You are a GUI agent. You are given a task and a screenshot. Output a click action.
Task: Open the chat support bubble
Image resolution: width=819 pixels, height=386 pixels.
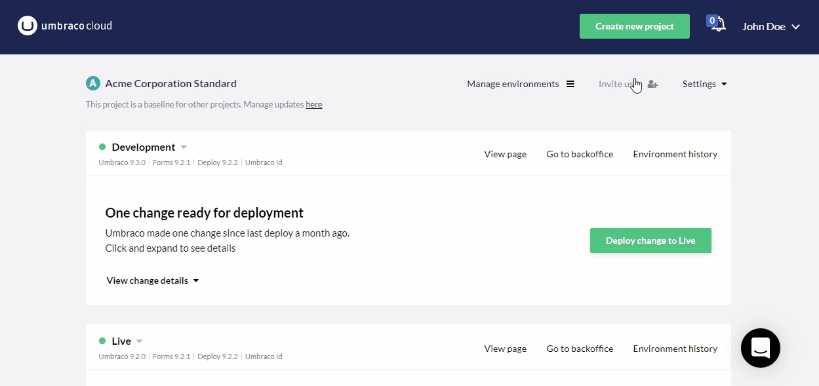760,348
